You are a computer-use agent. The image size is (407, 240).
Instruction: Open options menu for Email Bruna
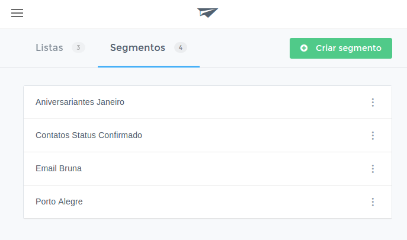(x=373, y=169)
